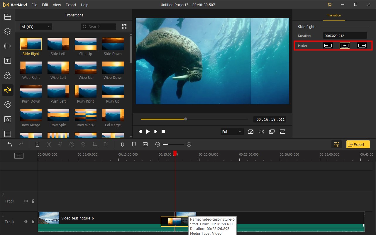Open the Export menu
The width and height of the screenshot is (376, 235).
[71, 5]
